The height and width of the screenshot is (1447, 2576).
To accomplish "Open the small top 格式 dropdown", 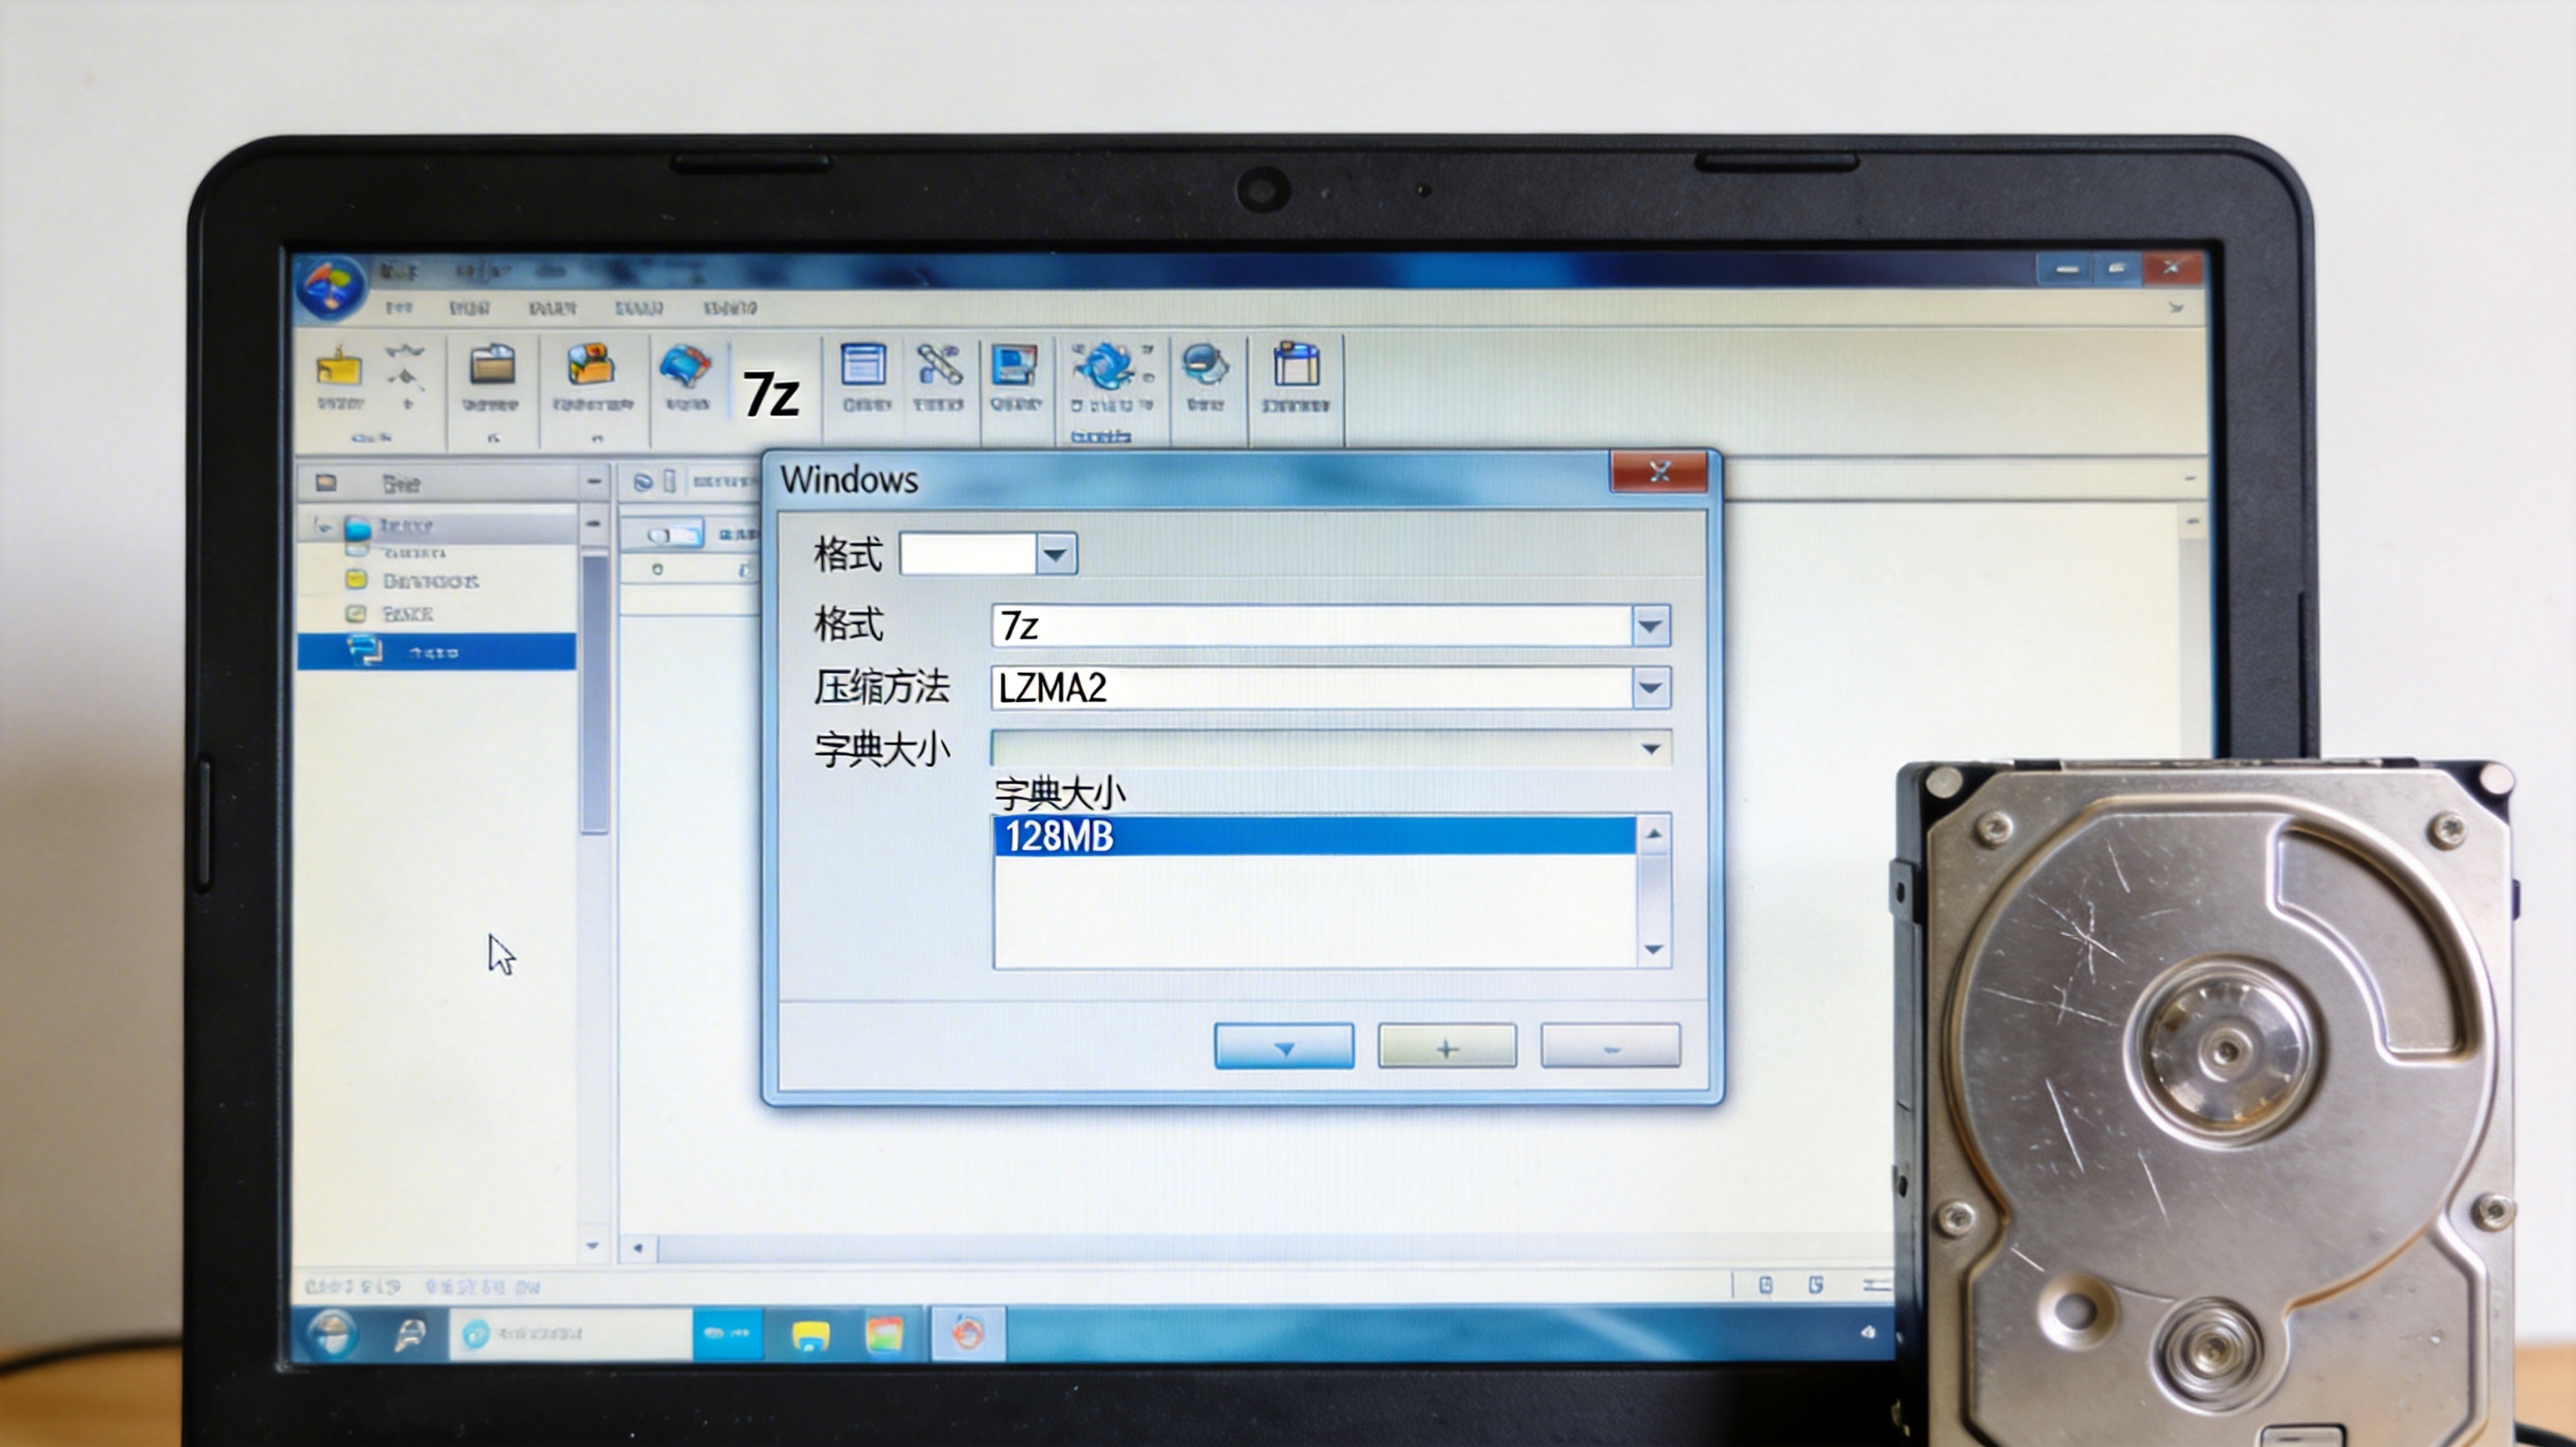I will point(1055,554).
